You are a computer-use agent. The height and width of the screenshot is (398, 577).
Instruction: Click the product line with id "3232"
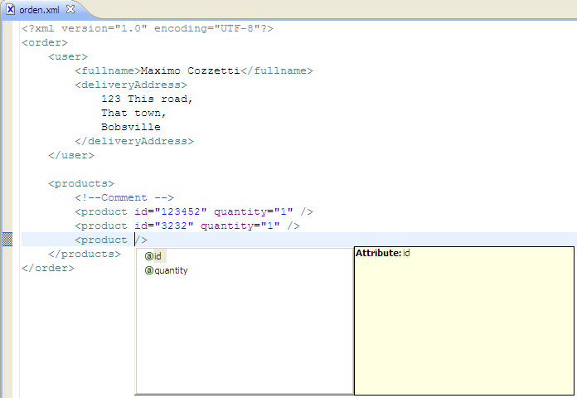tap(187, 226)
